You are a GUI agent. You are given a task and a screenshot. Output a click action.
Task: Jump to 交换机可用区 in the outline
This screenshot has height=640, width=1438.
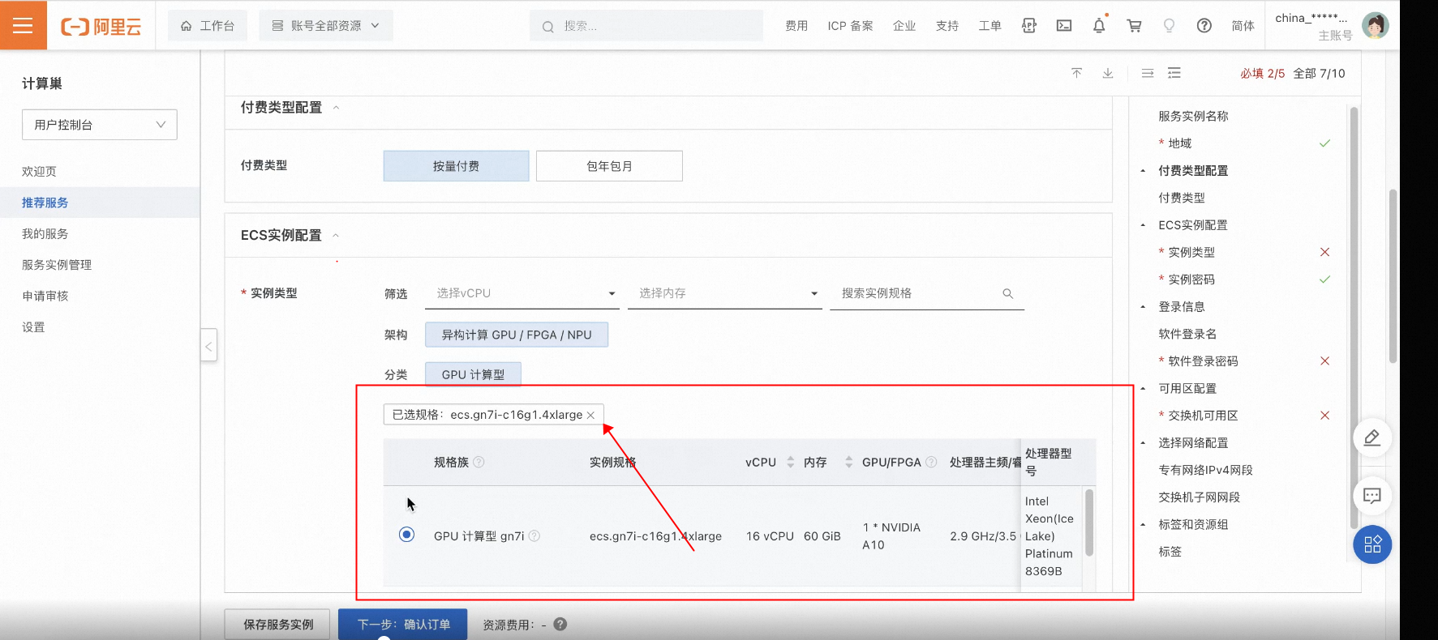(x=1203, y=416)
